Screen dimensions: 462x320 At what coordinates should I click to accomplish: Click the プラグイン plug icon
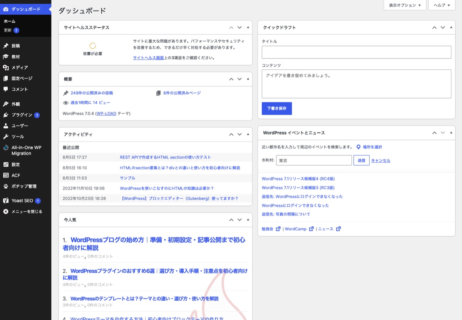[x=6, y=115]
